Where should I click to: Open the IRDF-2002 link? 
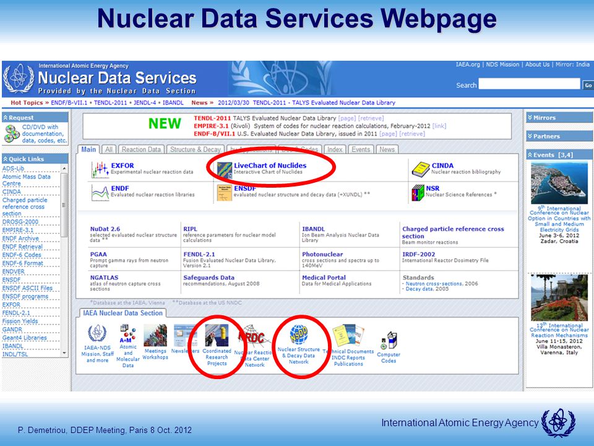click(419, 255)
